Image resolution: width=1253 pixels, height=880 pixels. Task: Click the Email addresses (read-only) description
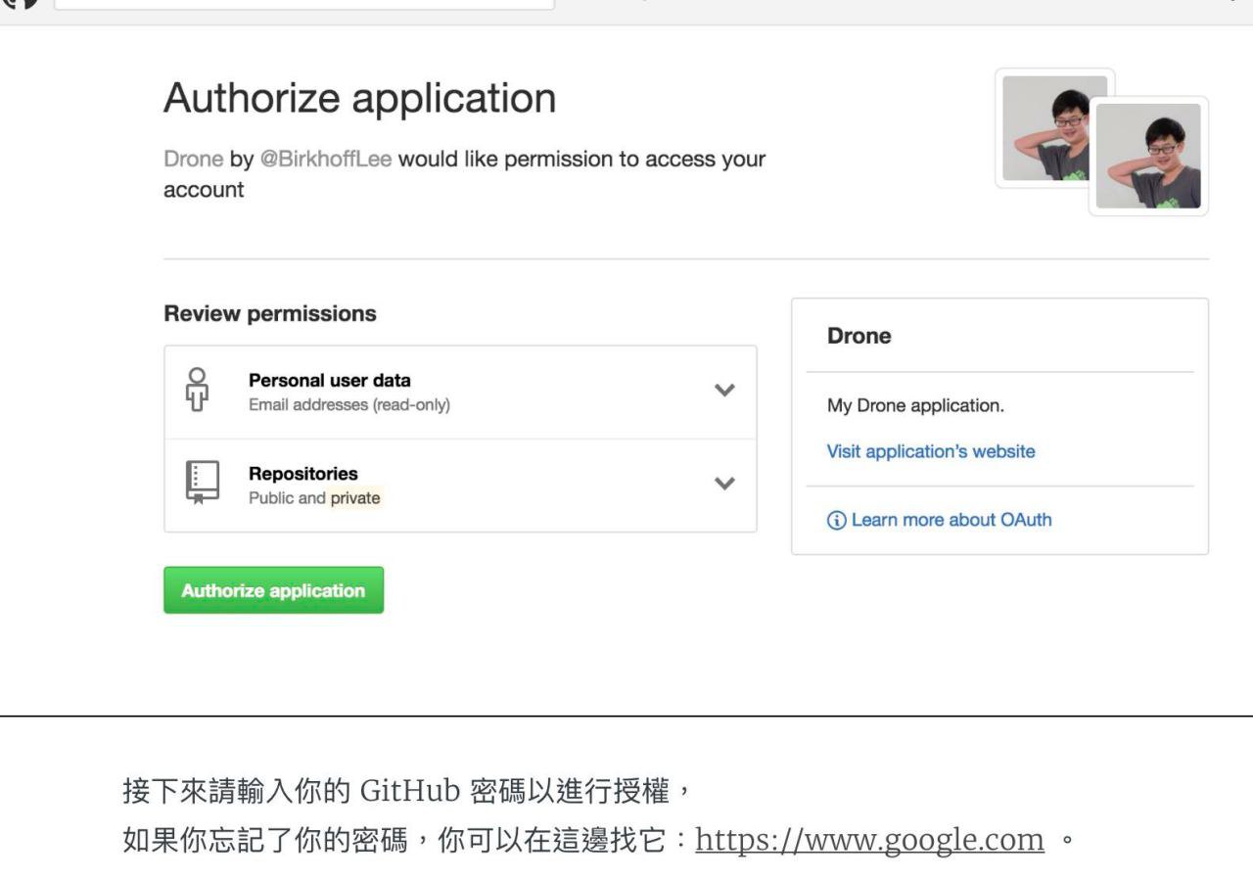[x=348, y=405]
